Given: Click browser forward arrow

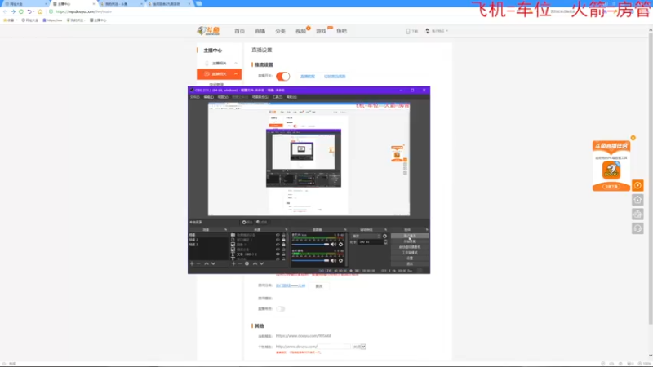Looking at the screenshot, I should [13, 11].
